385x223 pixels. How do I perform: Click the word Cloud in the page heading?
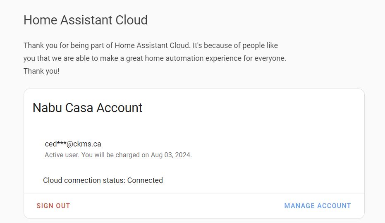point(131,20)
